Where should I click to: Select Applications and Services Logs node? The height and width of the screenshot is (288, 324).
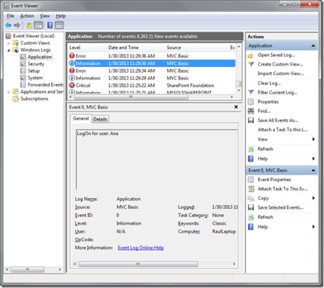(42, 92)
